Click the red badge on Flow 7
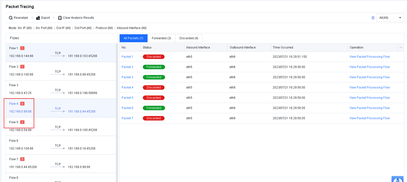This screenshot has height=182, width=407. pos(22,159)
